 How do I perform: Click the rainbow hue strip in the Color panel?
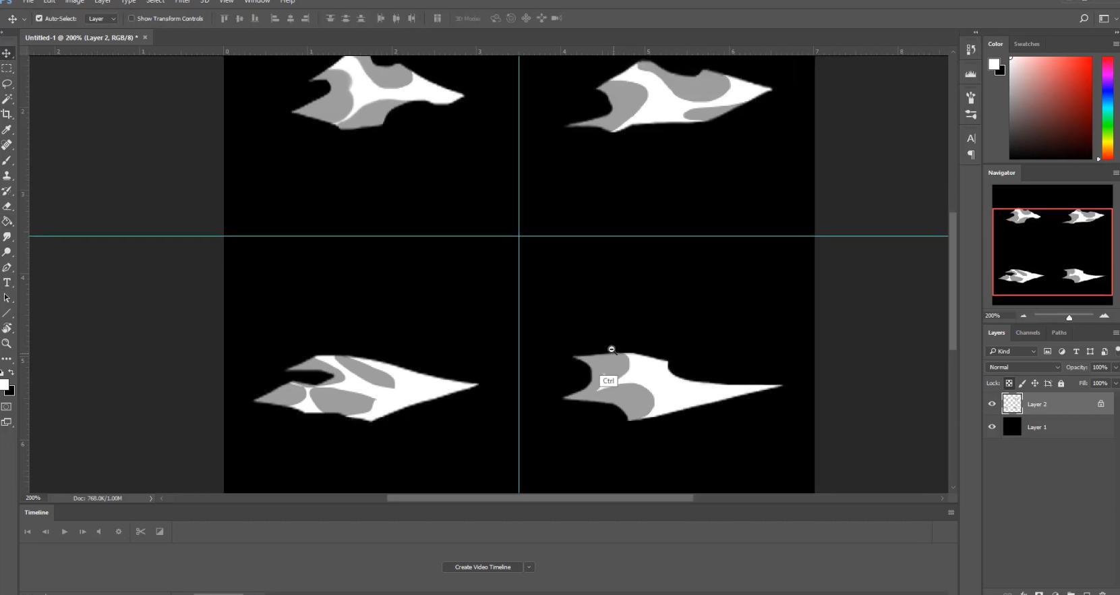(1108, 108)
